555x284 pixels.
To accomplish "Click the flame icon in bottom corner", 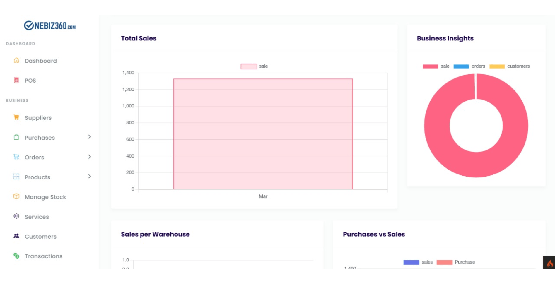I will point(549,264).
